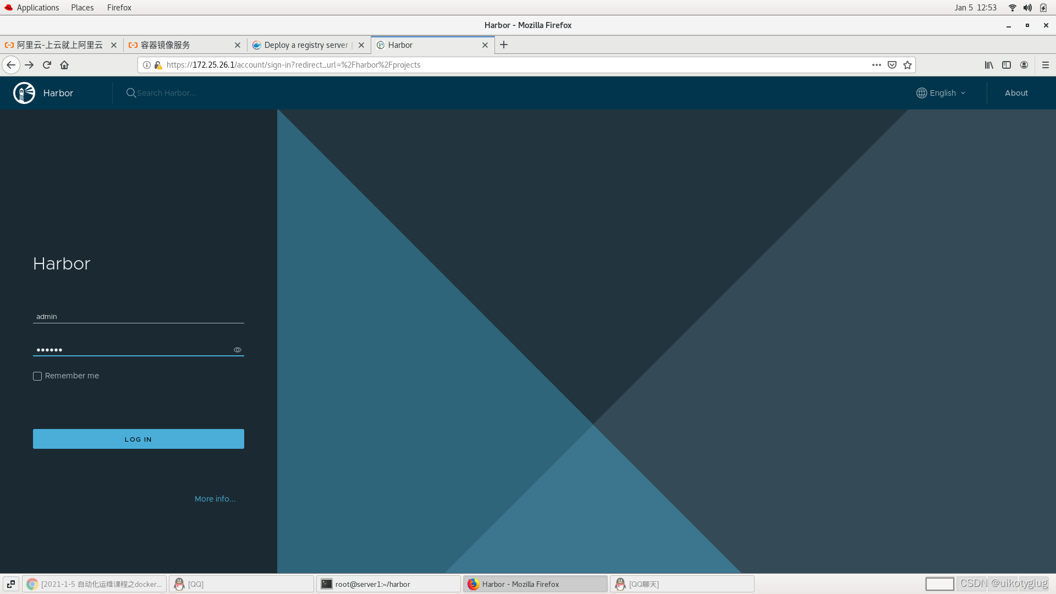Open the Firefox account icon
The image size is (1056, 594).
pyautogui.click(x=1024, y=65)
